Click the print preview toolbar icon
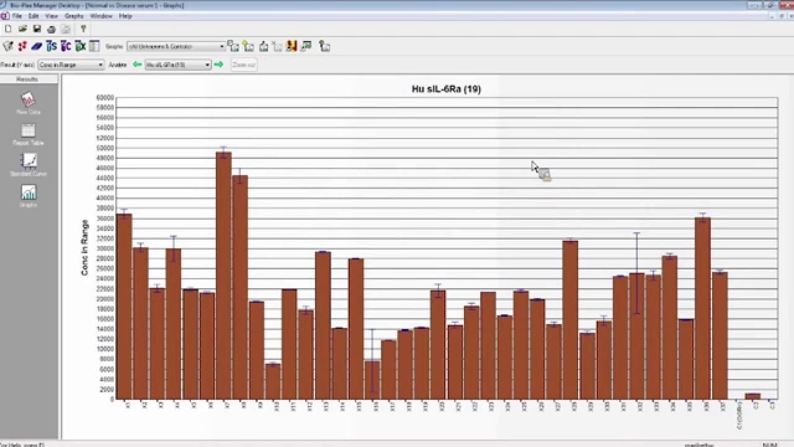 click(x=66, y=29)
